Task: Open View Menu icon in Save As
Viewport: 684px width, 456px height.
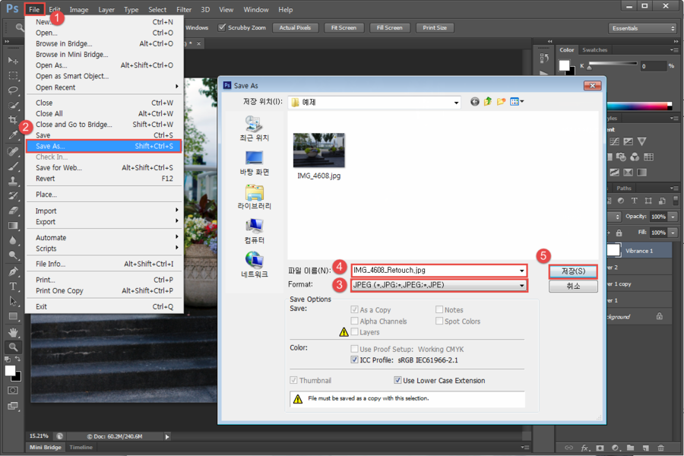Action: (x=517, y=102)
